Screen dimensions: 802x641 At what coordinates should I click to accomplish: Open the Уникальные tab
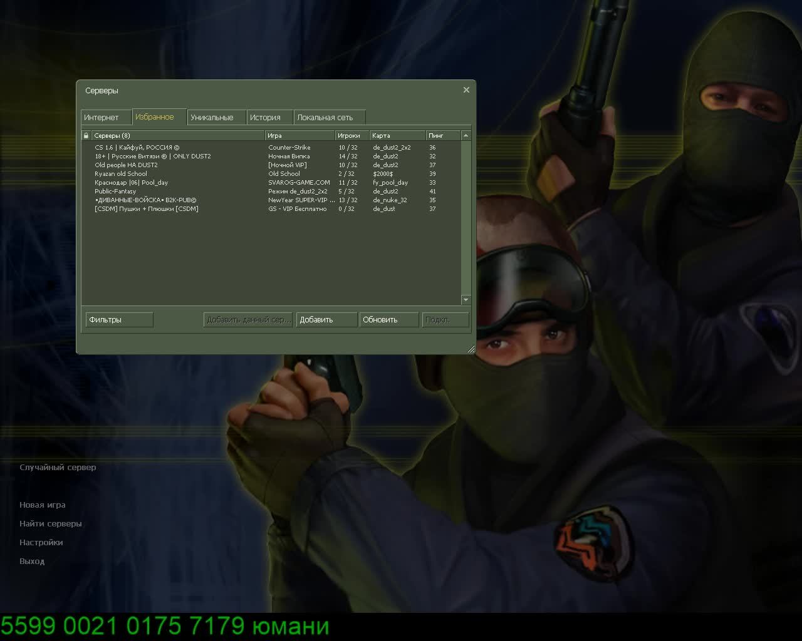(x=212, y=118)
